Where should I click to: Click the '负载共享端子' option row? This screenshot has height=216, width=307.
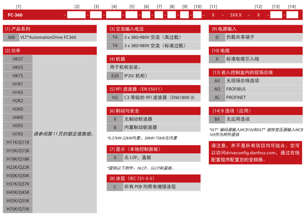click(255, 37)
